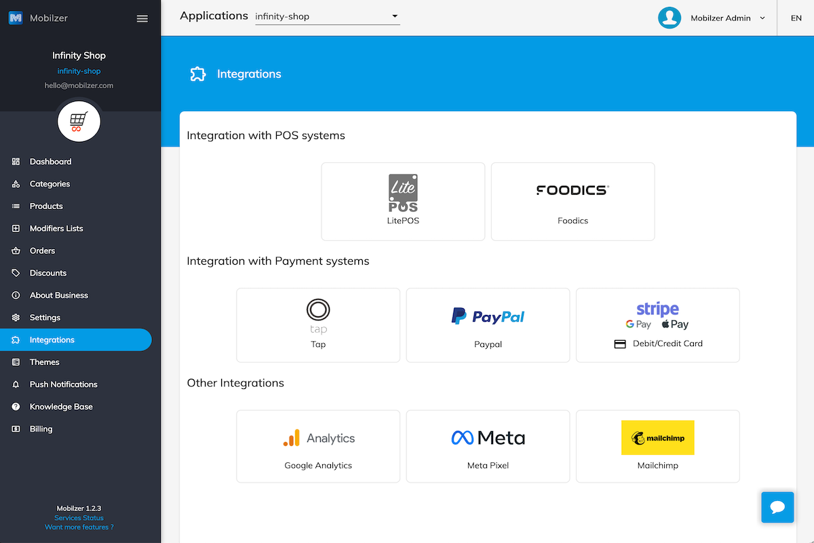
Task: Click the Infinity Shop cart logo
Action: point(79,122)
